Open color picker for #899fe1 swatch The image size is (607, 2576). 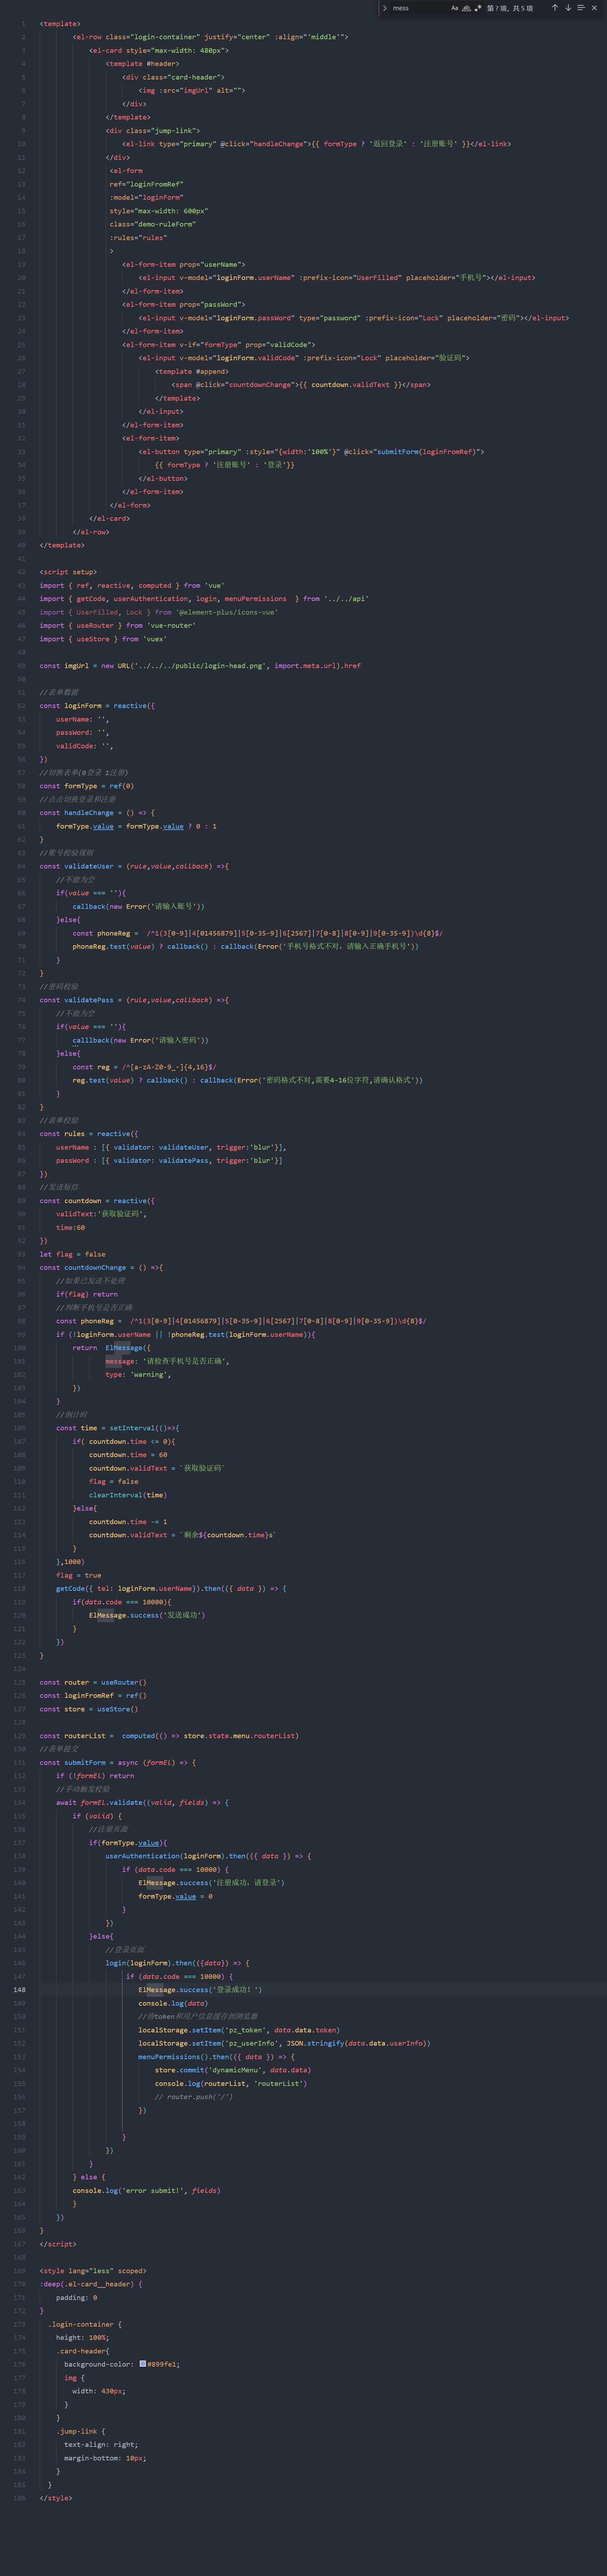pos(143,2364)
